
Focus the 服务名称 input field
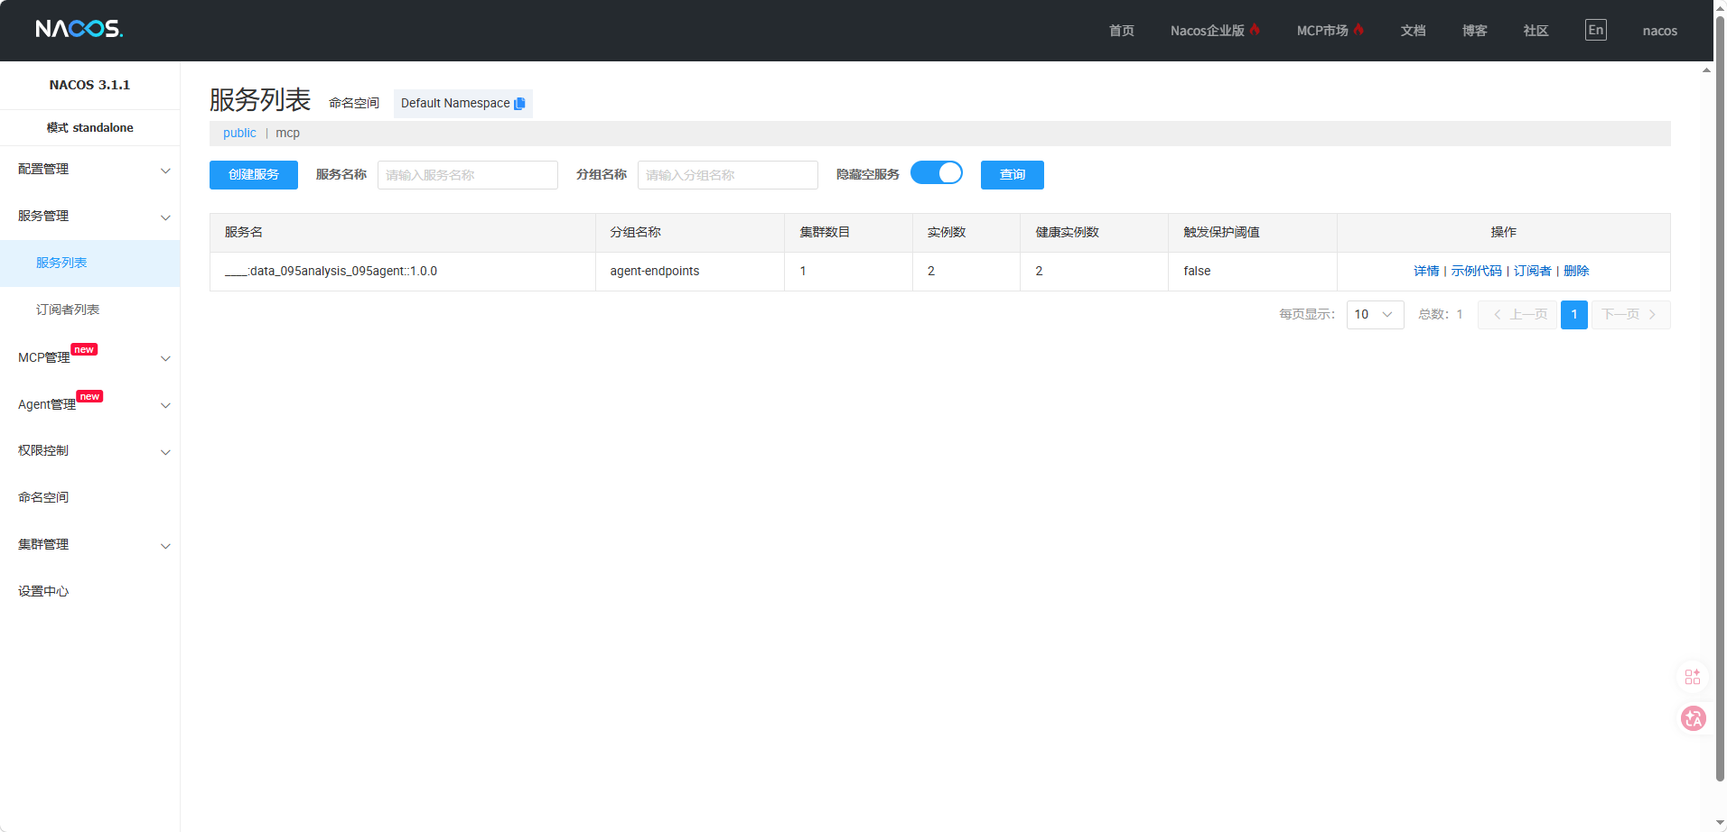(x=468, y=175)
